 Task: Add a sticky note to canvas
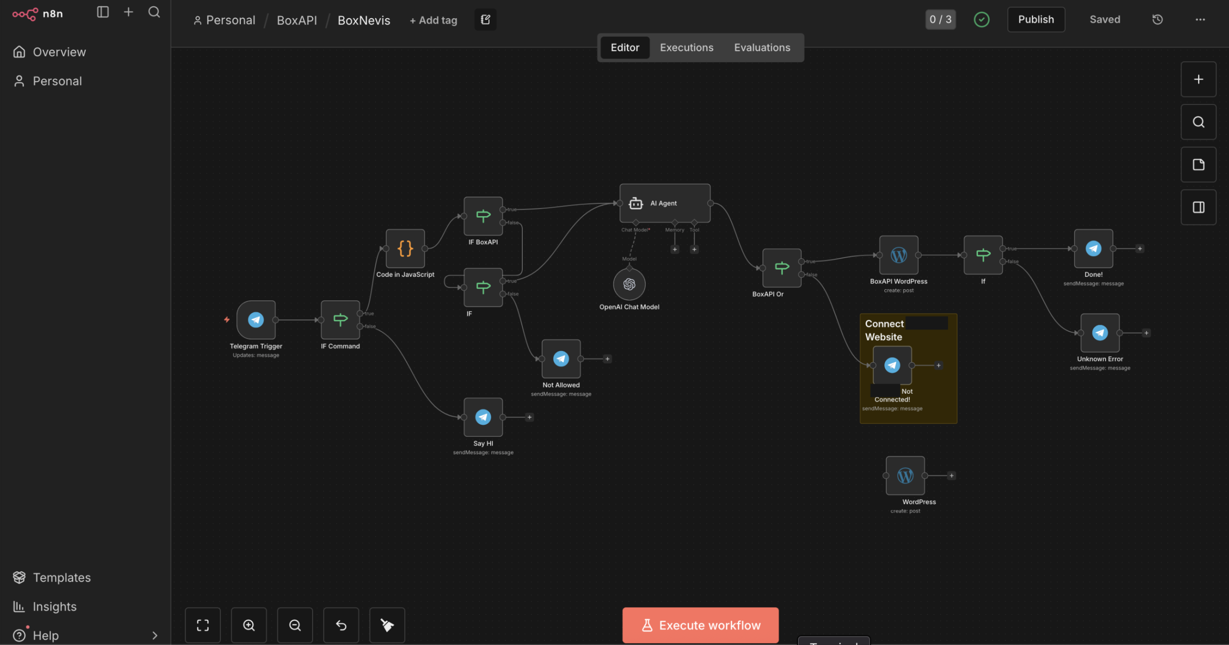[x=1198, y=164]
